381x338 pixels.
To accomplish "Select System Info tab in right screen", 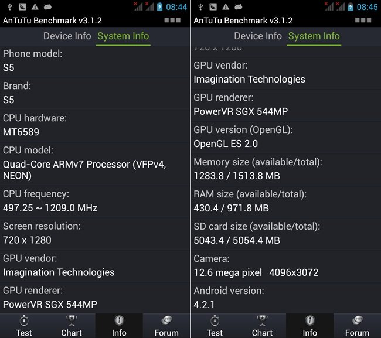I will [314, 36].
